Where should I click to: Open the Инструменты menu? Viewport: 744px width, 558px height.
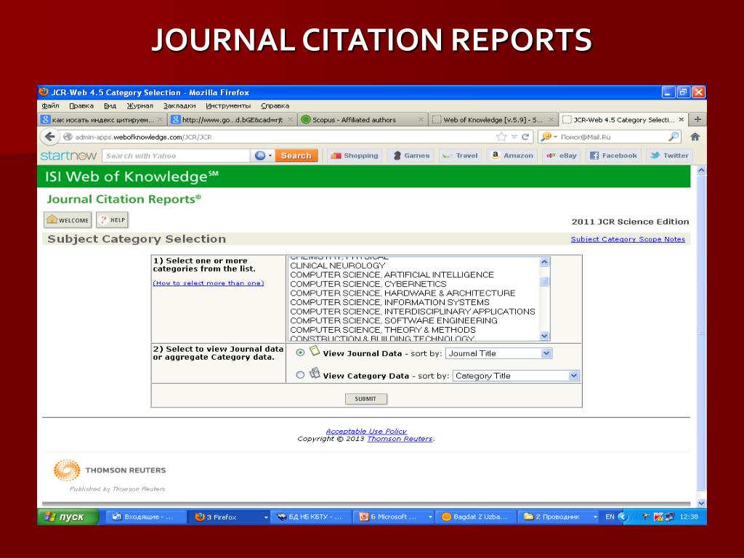[x=228, y=105]
